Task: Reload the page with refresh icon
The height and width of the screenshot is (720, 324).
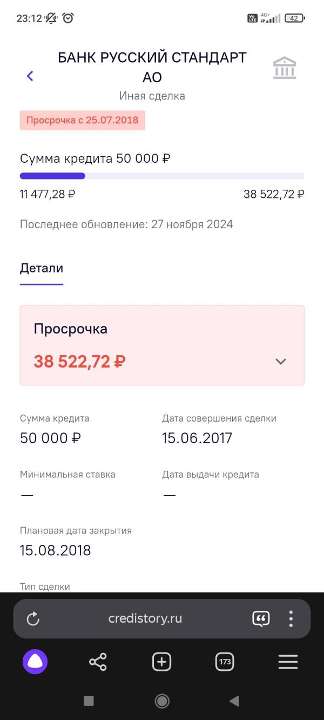Action: 33,619
